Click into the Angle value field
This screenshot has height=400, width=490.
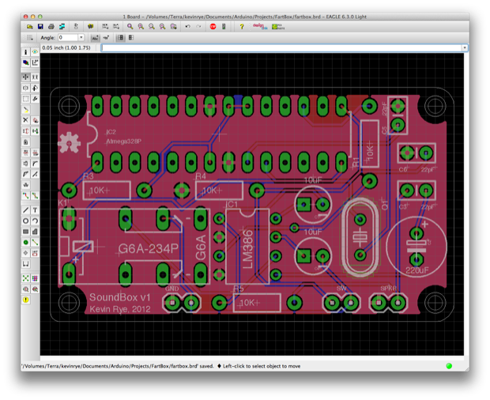click(68, 37)
